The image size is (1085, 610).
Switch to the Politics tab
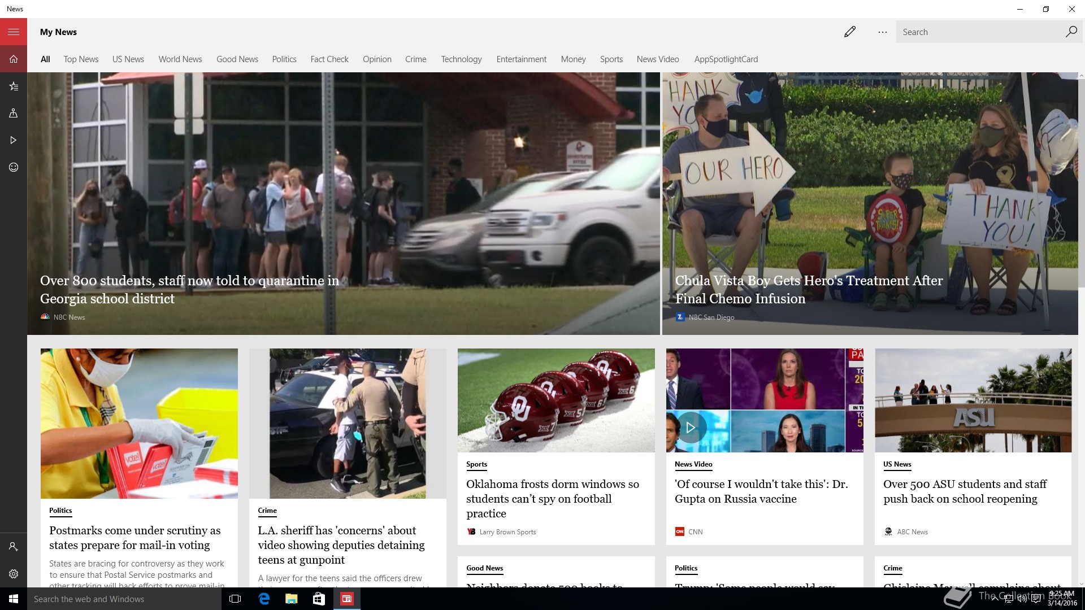[x=284, y=59]
